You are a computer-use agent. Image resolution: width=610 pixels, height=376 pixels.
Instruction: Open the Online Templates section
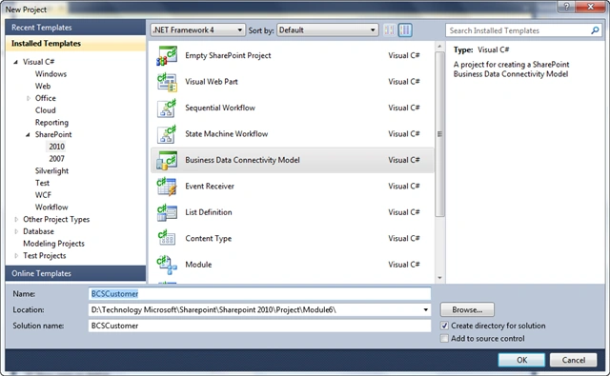pos(75,273)
